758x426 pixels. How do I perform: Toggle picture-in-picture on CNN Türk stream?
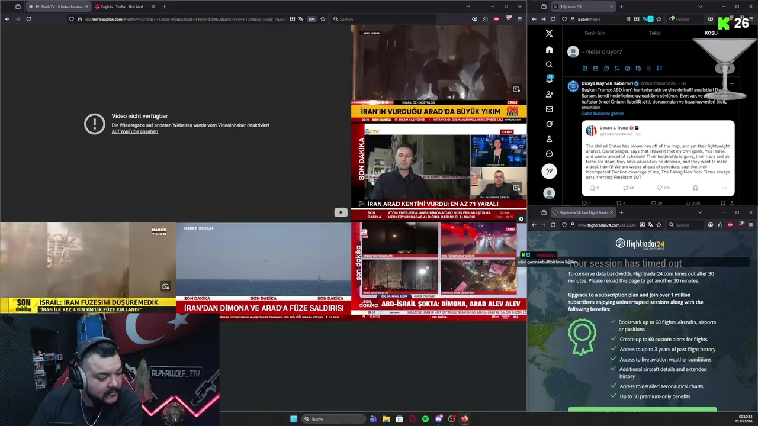point(516,89)
